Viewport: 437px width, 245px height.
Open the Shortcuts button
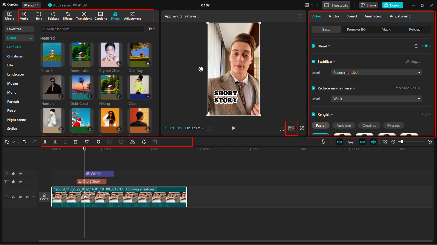[x=336, y=5]
